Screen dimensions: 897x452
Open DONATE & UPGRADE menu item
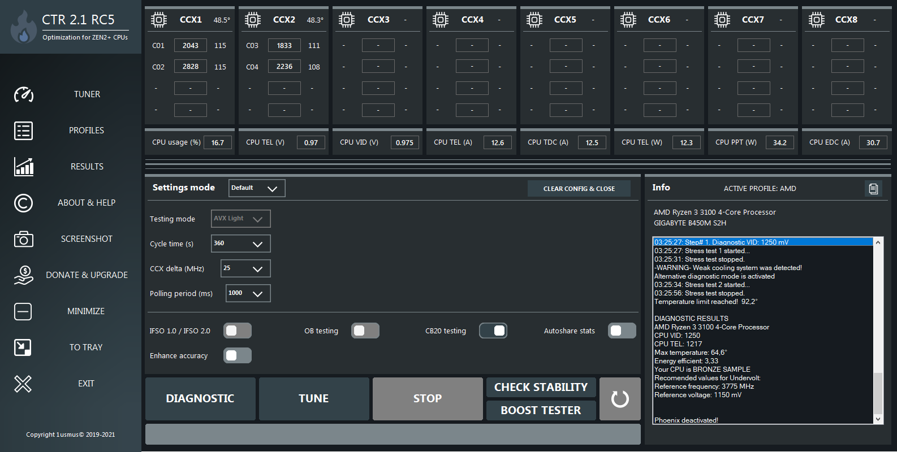click(x=87, y=275)
